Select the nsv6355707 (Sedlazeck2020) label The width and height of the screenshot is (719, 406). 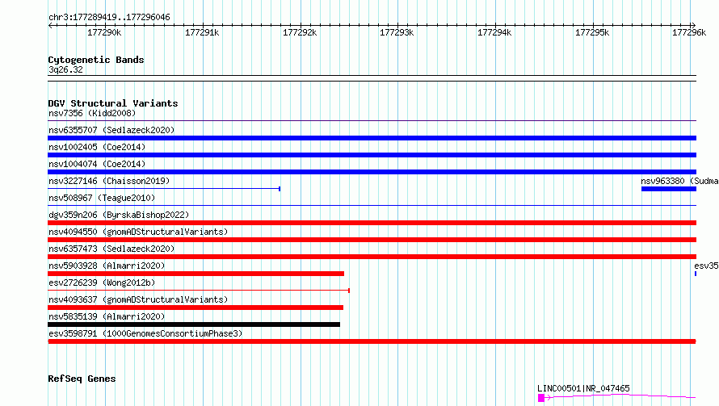(x=111, y=130)
